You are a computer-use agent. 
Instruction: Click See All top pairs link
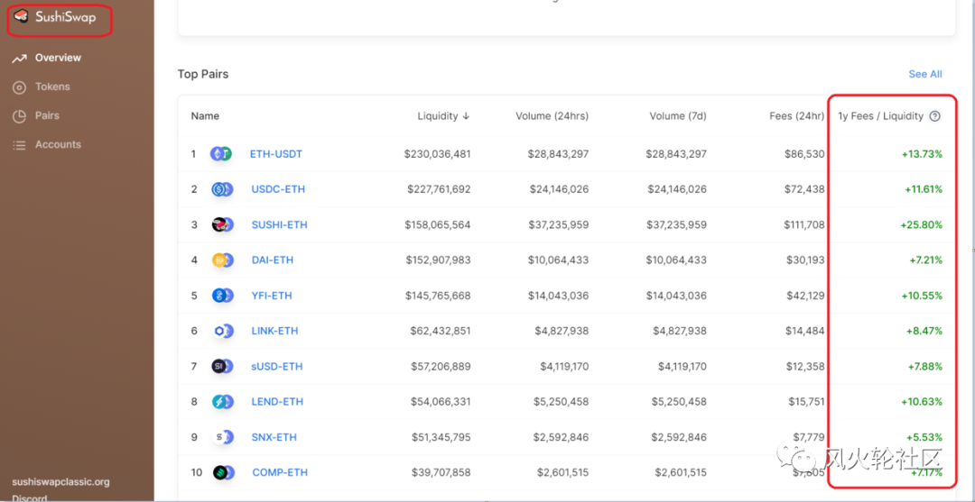tap(925, 74)
